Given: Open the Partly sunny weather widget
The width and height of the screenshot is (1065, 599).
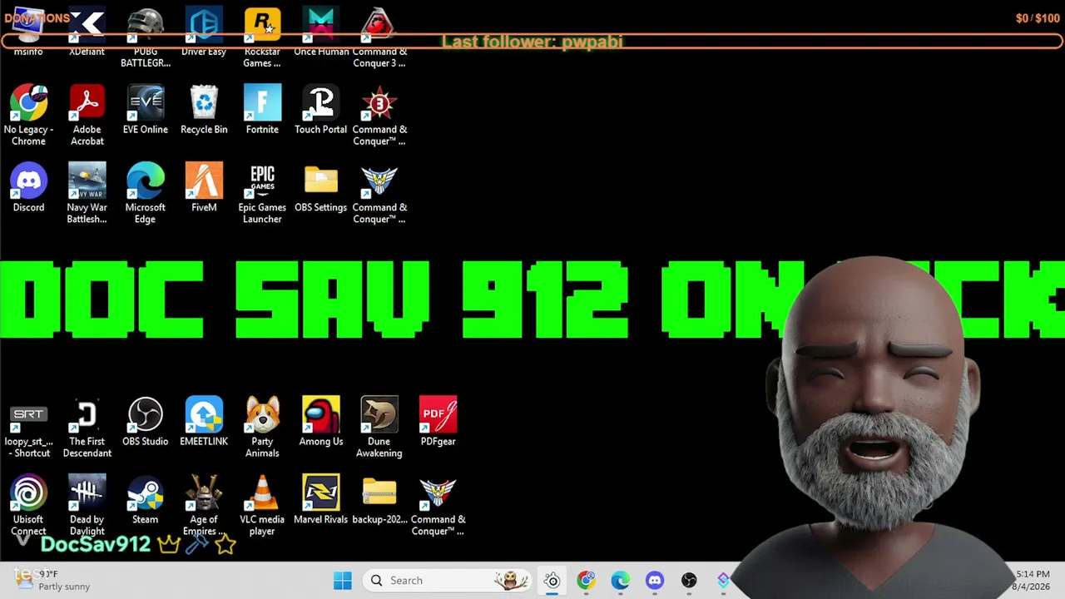Looking at the screenshot, I should click(x=52, y=580).
